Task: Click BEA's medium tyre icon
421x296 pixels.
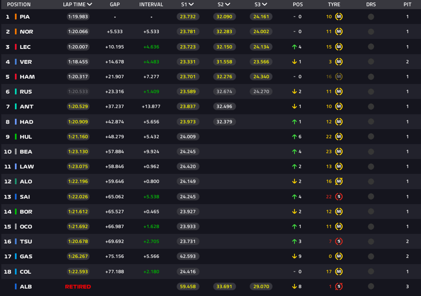Action: point(339,151)
